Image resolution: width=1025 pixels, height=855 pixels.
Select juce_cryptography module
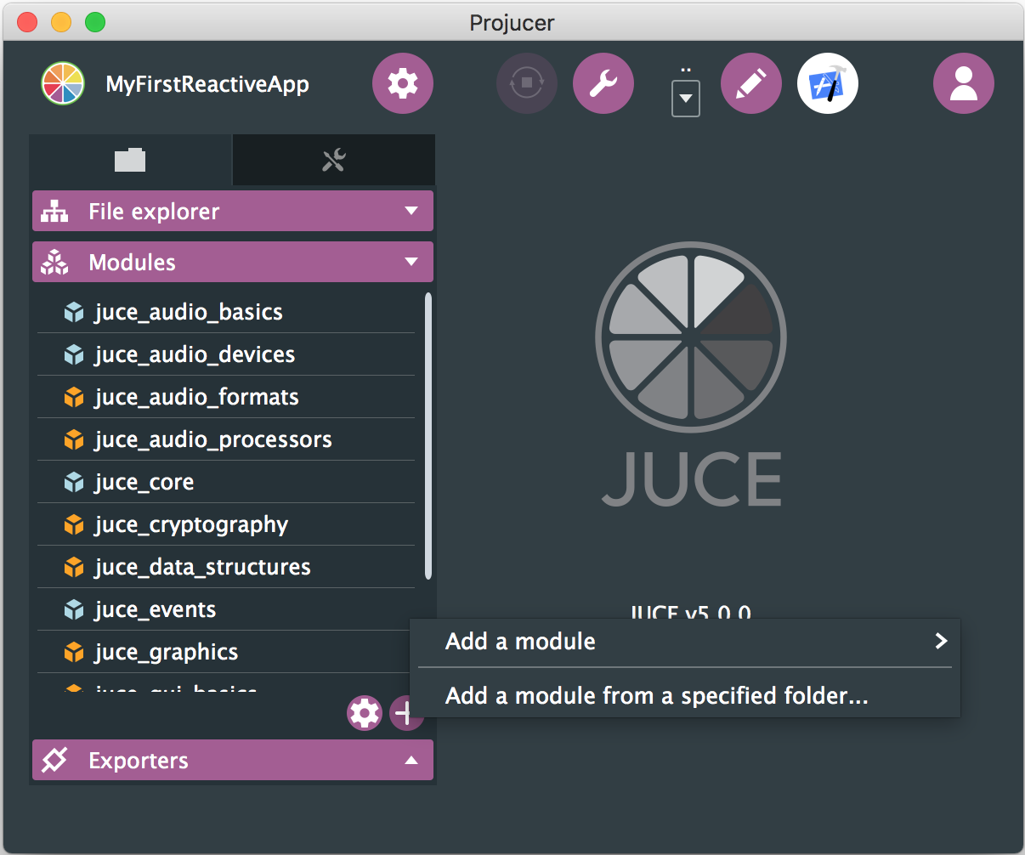pyautogui.click(x=226, y=524)
